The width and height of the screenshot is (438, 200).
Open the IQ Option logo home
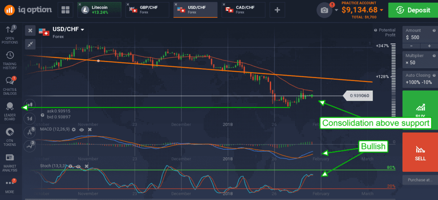(x=28, y=10)
